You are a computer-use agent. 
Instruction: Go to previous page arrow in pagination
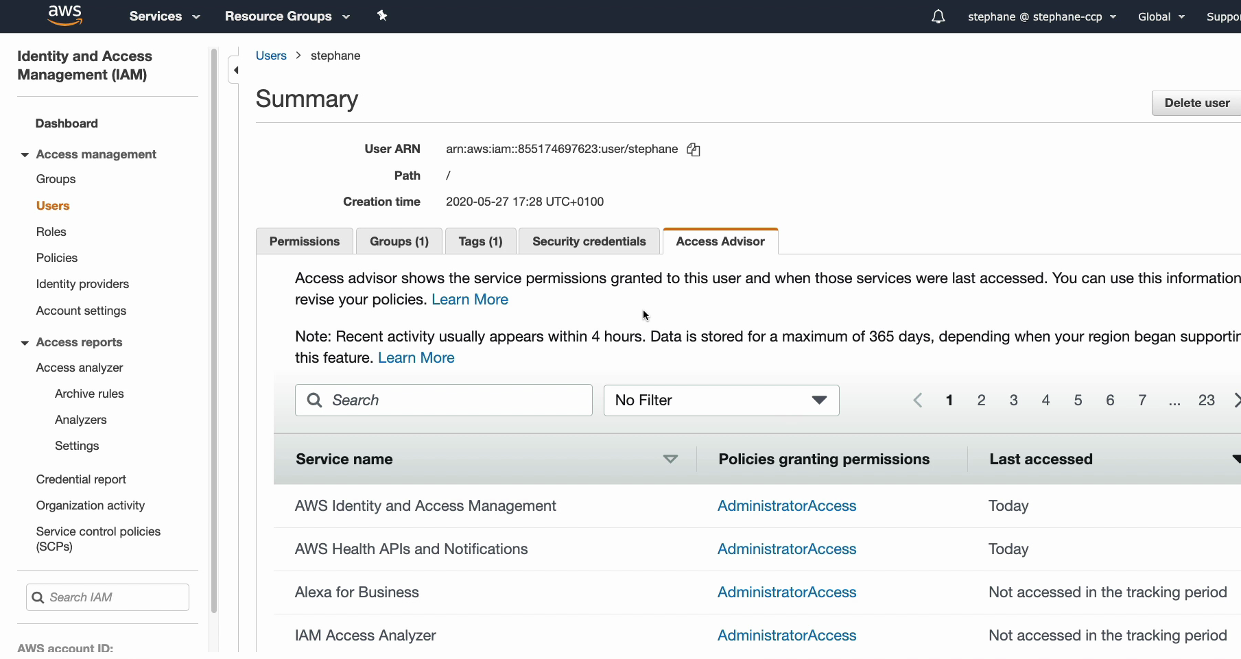(x=918, y=400)
